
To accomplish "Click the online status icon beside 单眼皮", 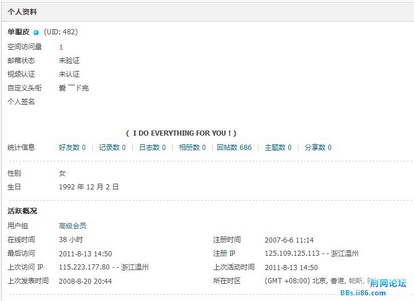I will pos(36,33).
